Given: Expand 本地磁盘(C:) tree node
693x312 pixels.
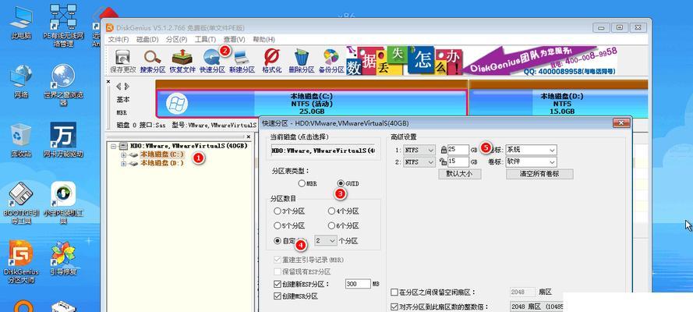Looking at the screenshot, I should [123, 154].
